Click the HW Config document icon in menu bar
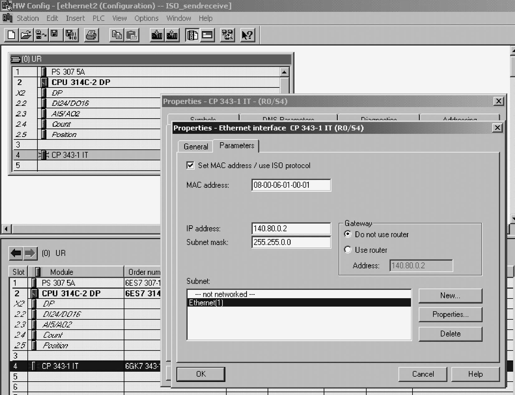The width and height of the screenshot is (515, 395). [x=7, y=18]
